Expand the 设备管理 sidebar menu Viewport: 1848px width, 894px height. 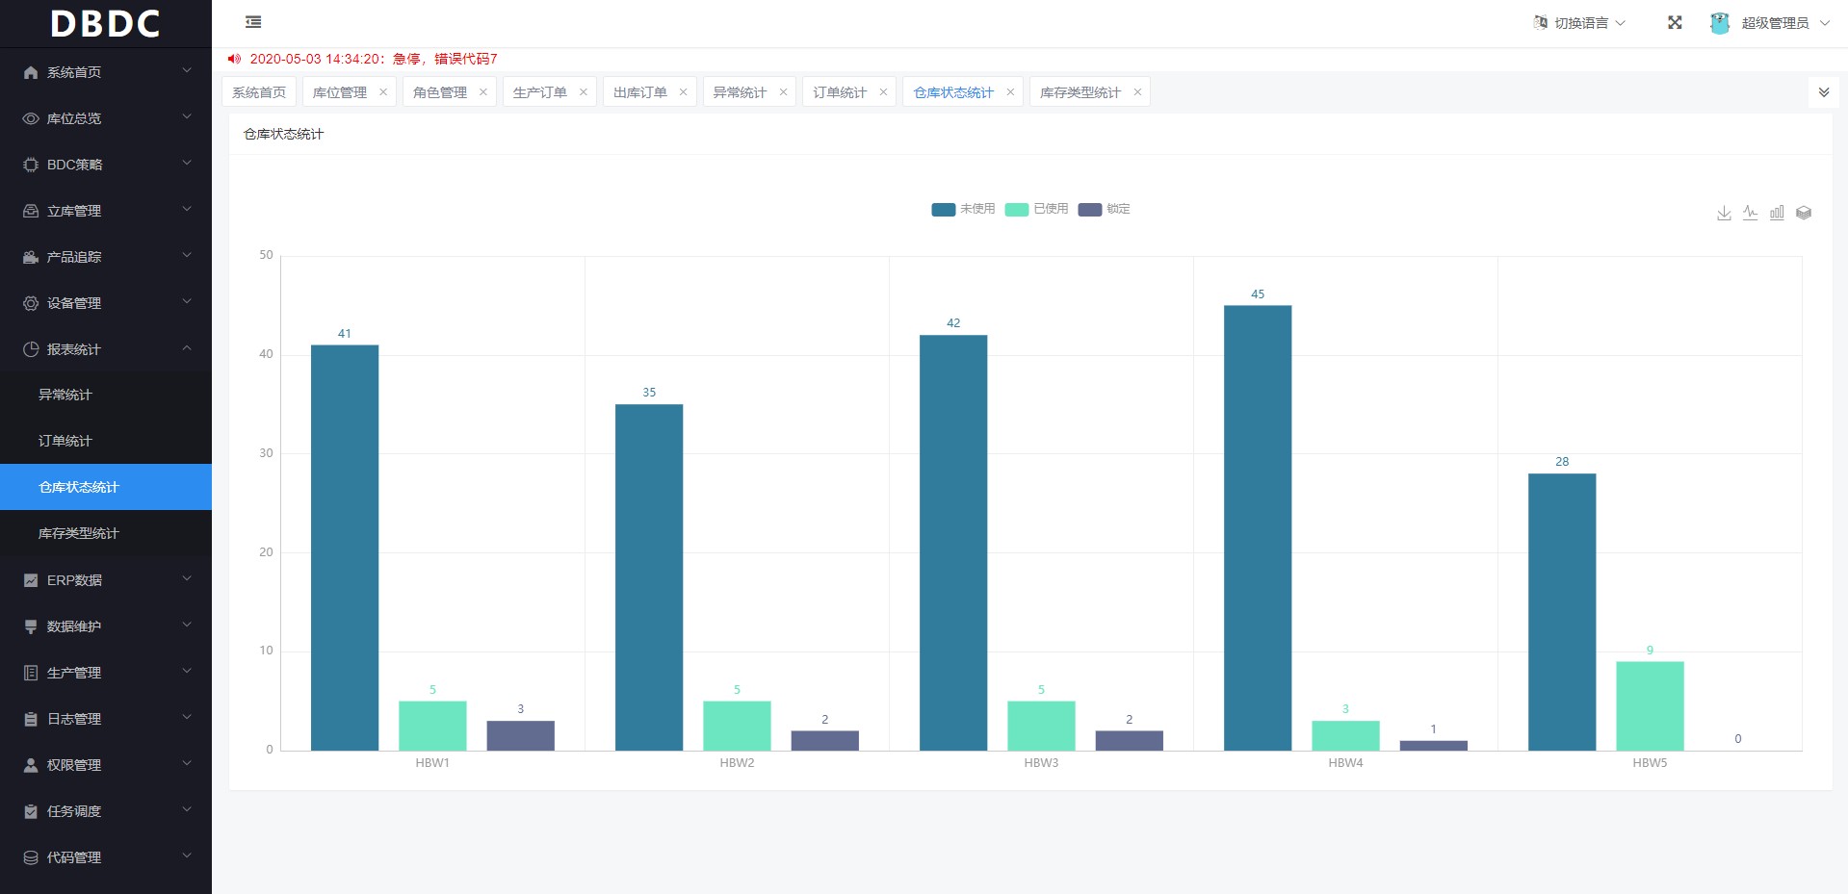106,303
